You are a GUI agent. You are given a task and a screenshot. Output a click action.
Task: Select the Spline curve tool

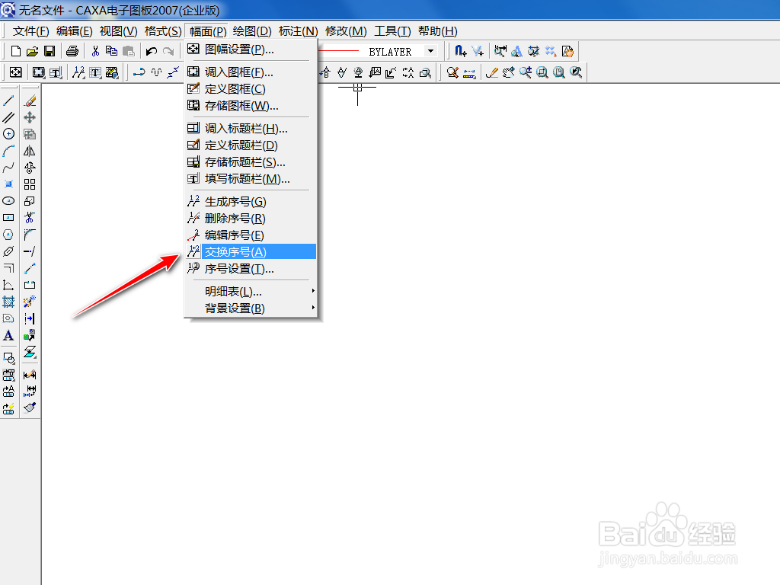click(x=8, y=168)
